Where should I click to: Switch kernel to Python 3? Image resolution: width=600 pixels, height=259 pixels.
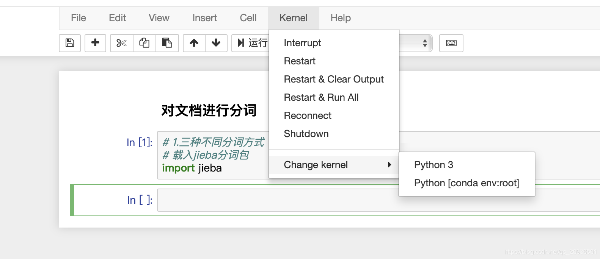pos(467,165)
